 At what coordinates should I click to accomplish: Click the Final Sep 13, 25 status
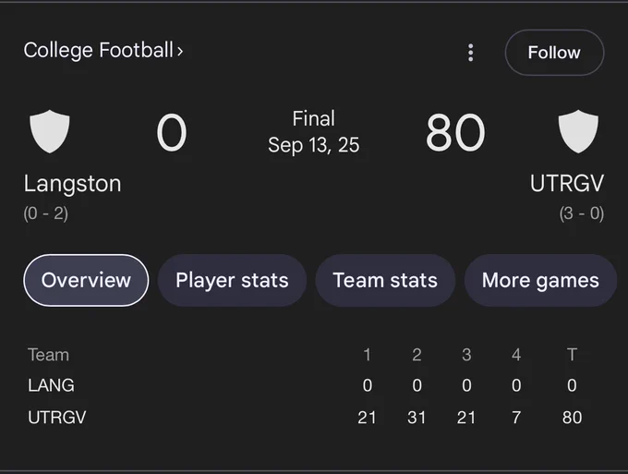click(x=314, y=132)
